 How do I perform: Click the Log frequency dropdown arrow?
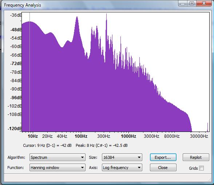(139, 168)
